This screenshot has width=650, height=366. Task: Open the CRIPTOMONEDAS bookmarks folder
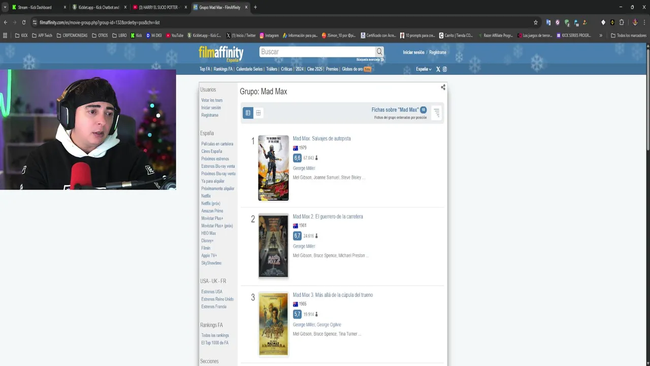pyautogui.click(x=72, y=36)
